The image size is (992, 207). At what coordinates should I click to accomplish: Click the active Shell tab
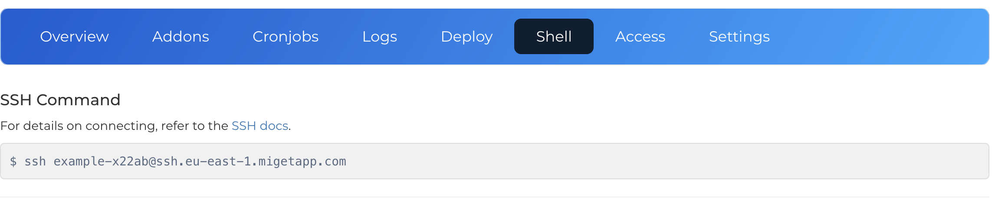[x=554, y=36]
